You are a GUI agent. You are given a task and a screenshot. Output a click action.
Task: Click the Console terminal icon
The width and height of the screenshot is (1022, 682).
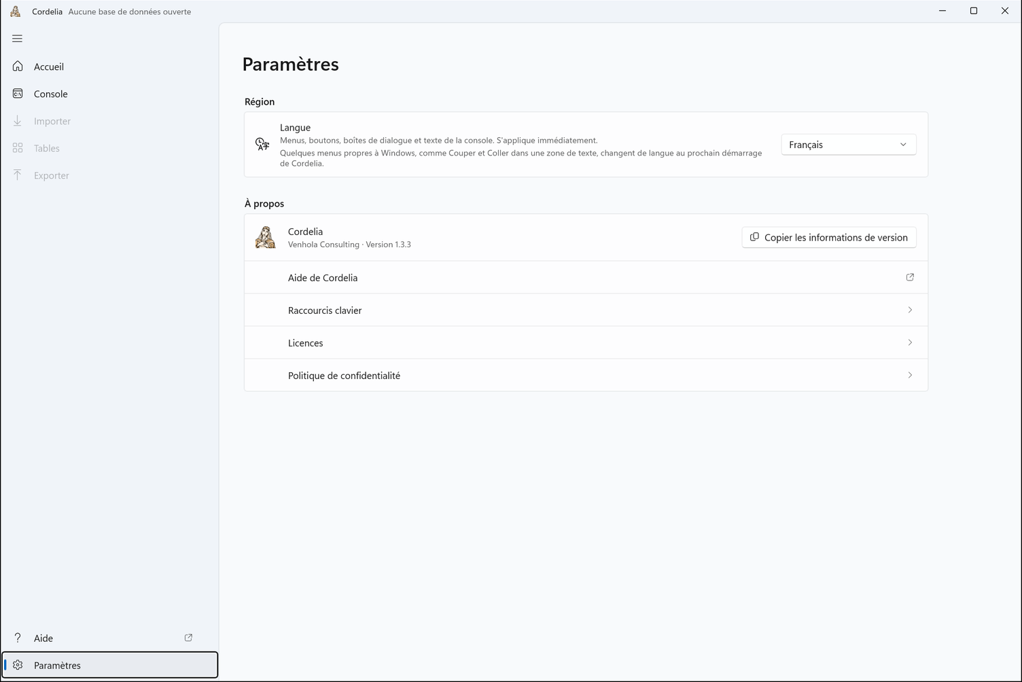point(18,94)
